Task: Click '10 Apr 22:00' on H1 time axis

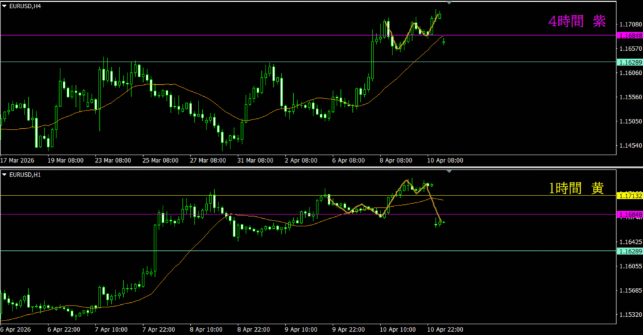Action: (445, 329)
